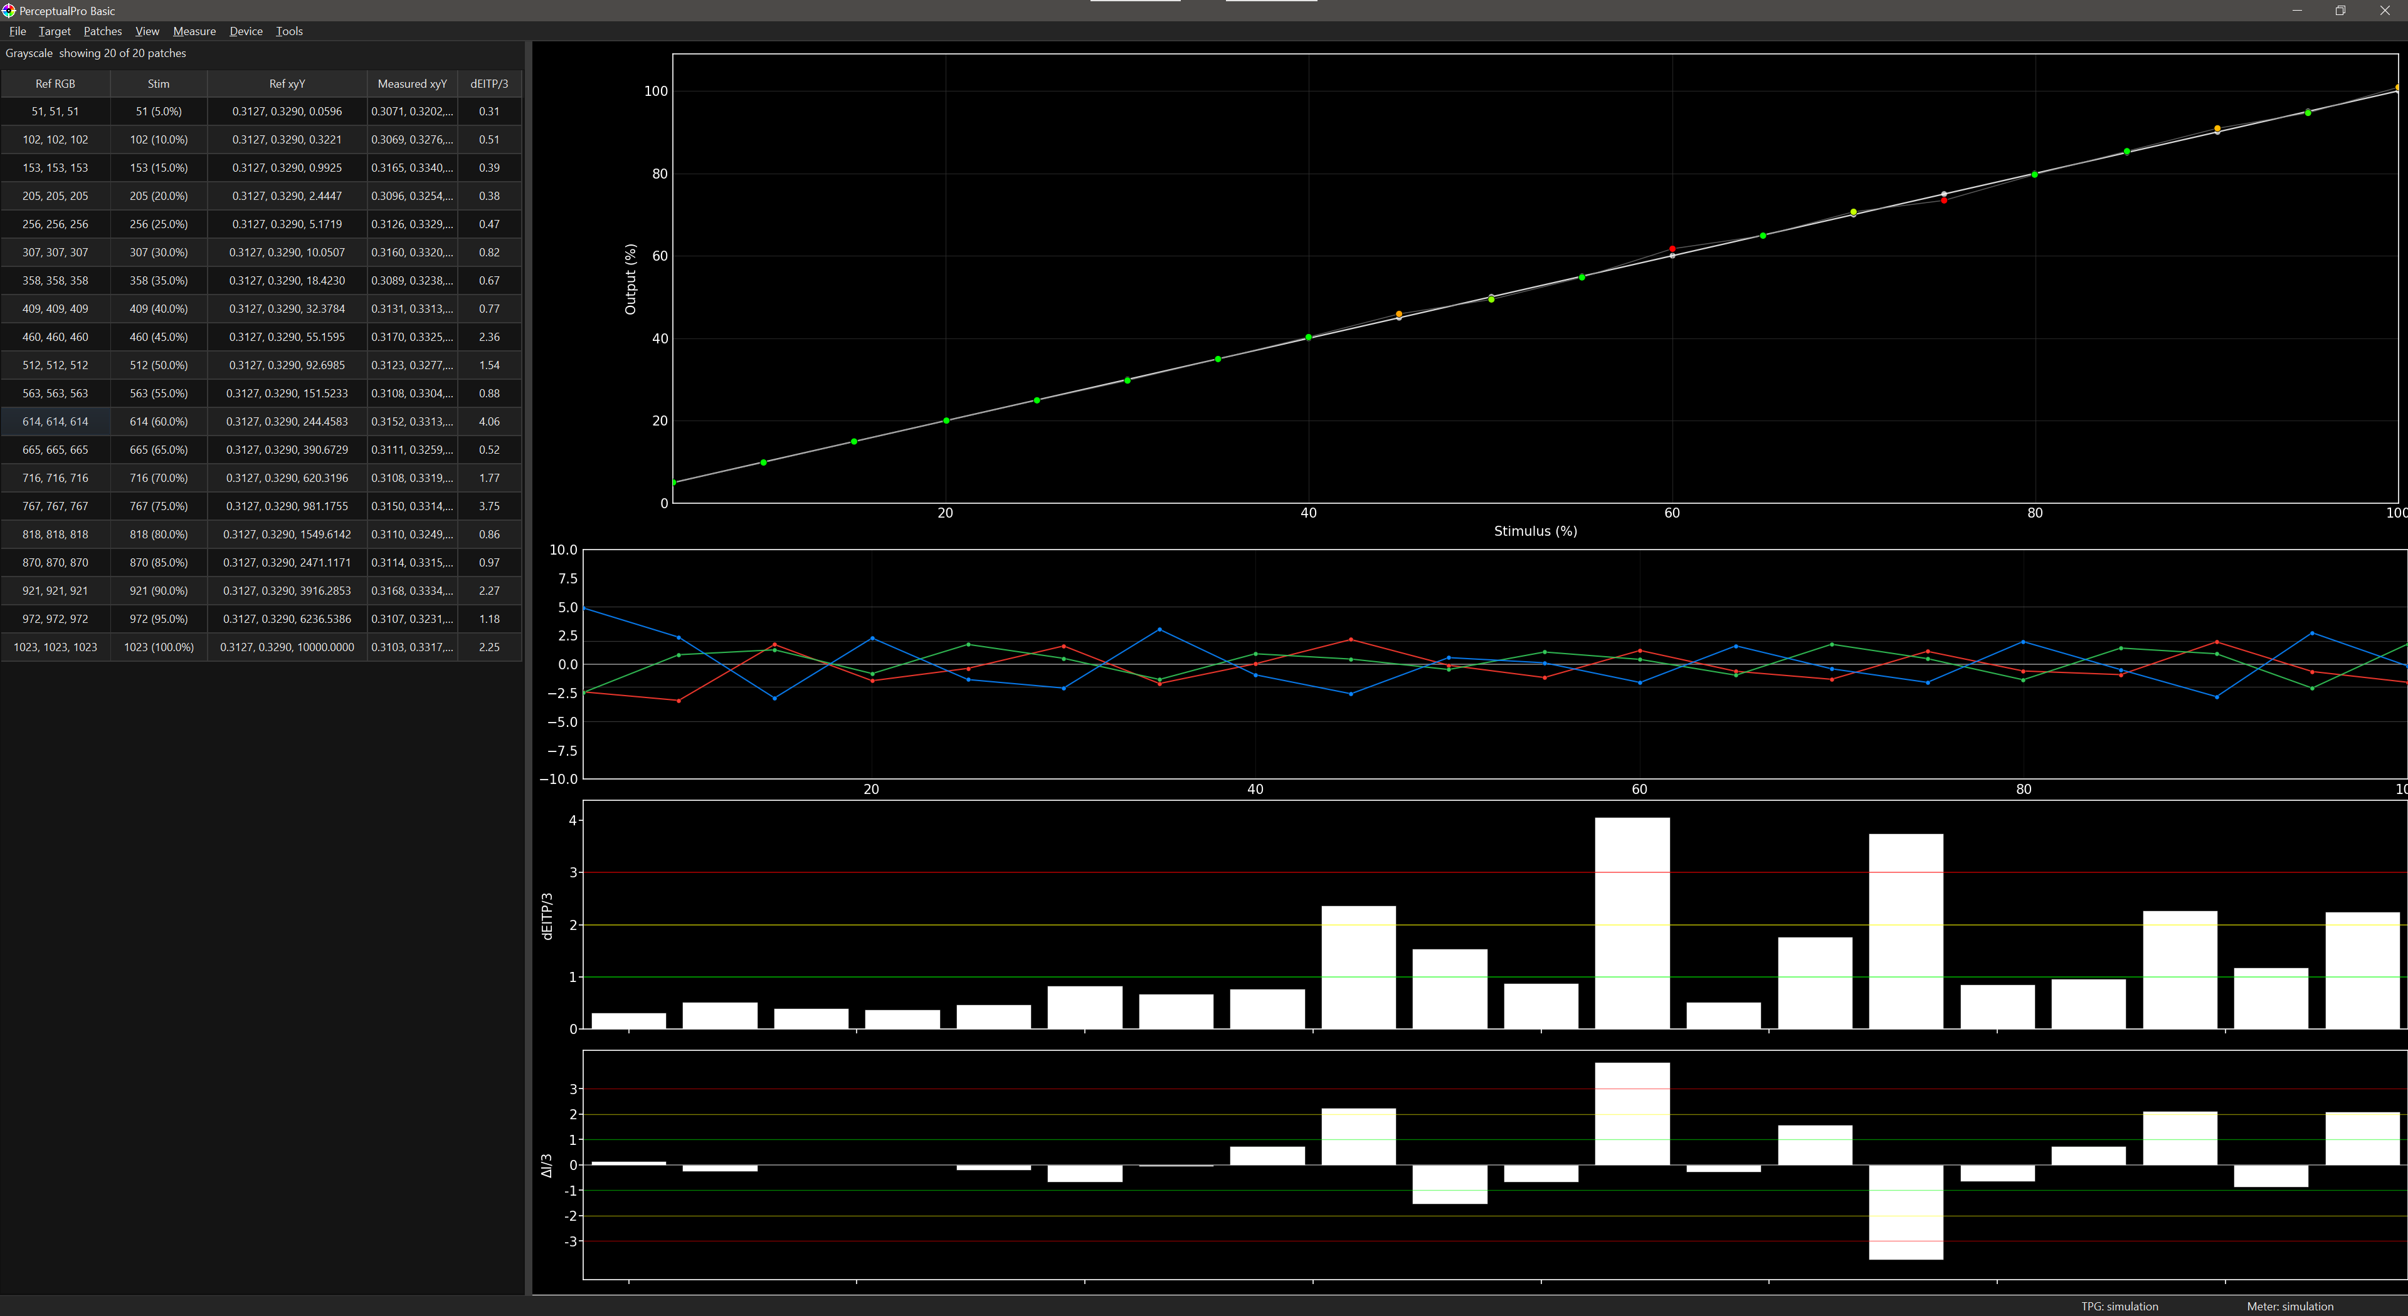The image size is (2408, 1316).
Task: Open the Patches menu
Action: tap(103, 31)
